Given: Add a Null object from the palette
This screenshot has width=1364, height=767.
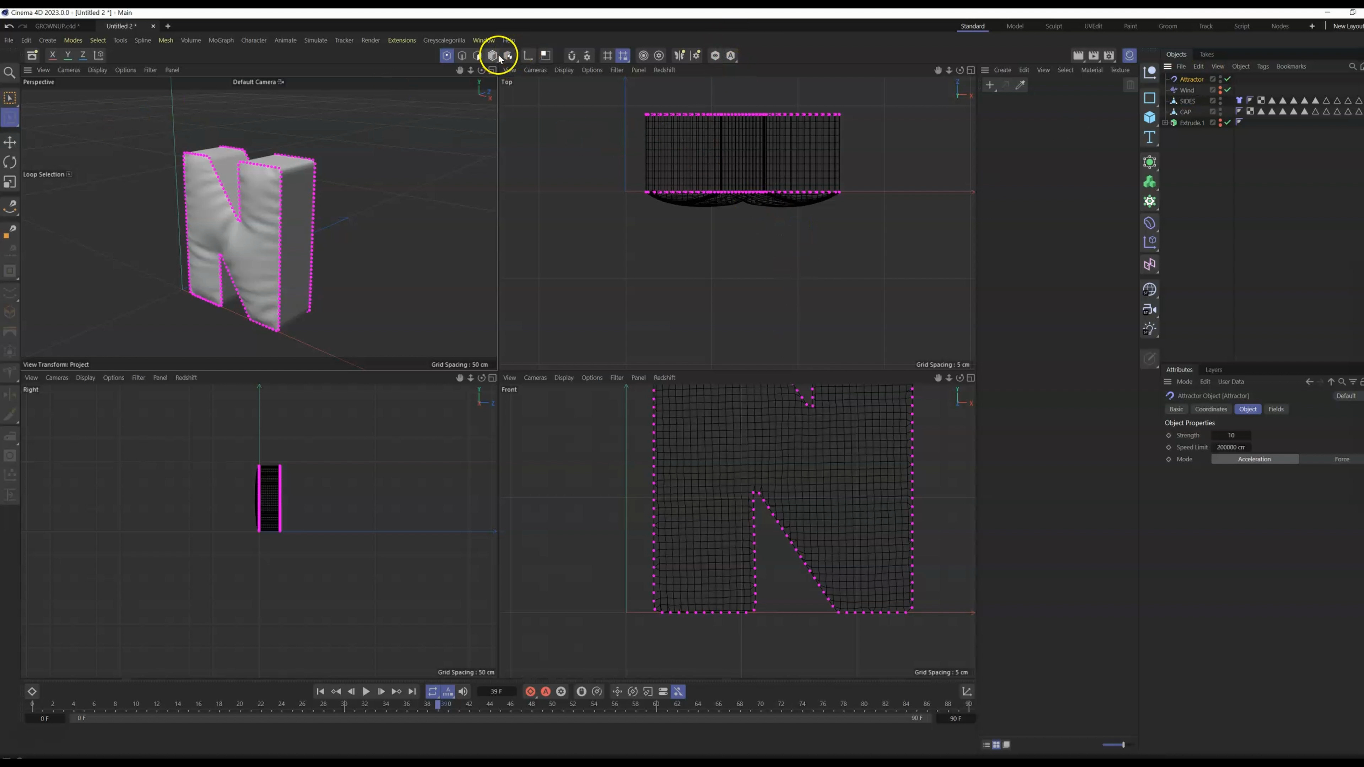Looking at the screenshot, I should coord(1149,73).
